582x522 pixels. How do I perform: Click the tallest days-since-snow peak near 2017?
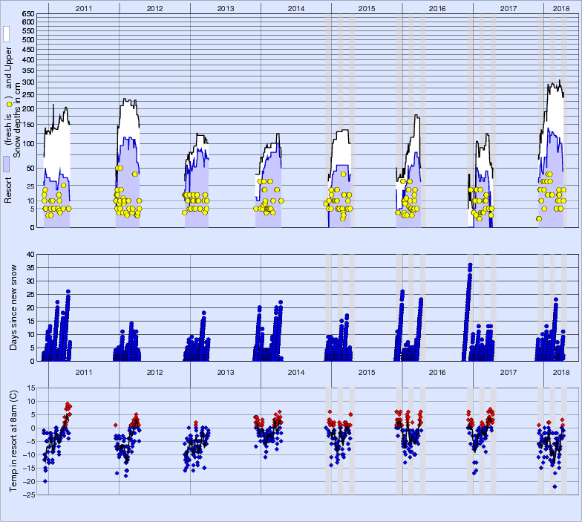tap(470, 265)
